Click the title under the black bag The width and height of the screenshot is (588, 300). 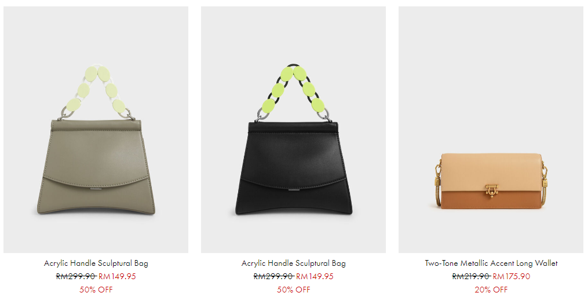click(294, 264)
